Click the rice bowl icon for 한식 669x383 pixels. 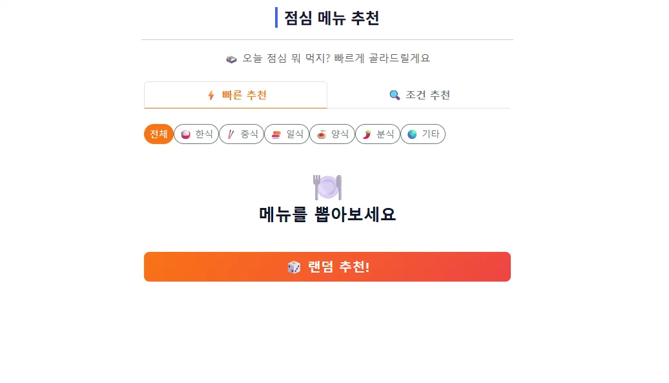point(185,134)
